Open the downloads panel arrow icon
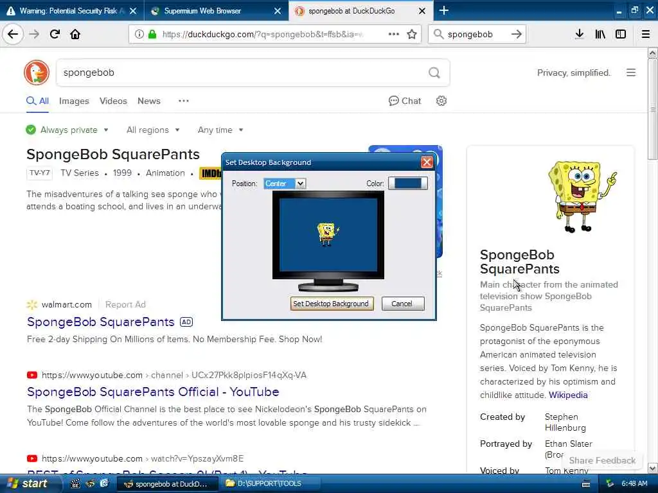658x493 pixels. coord(580,34)
